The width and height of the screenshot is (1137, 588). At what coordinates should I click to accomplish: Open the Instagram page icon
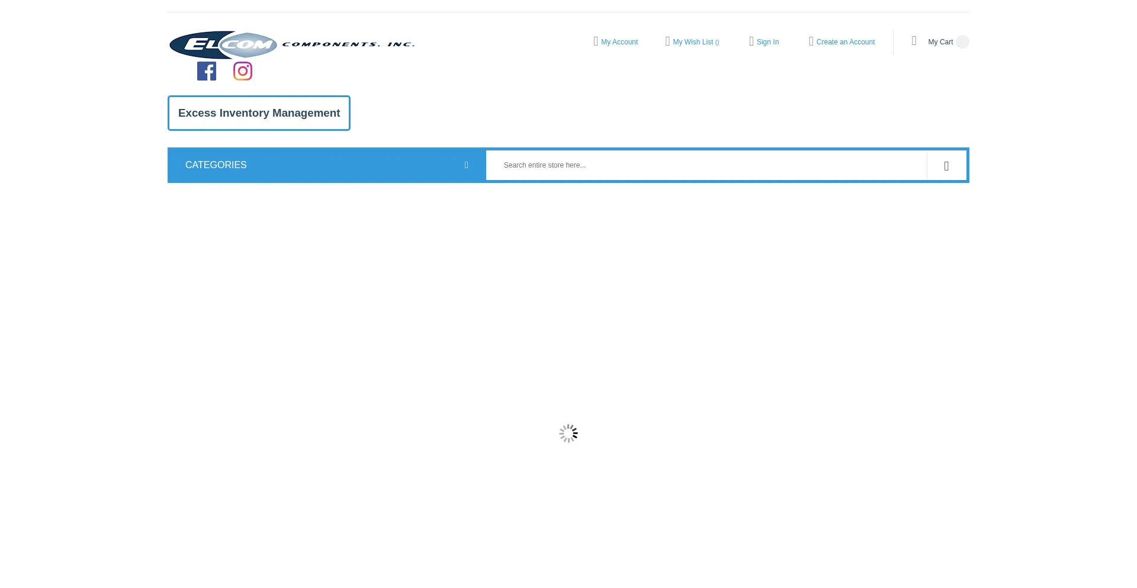click(x=243, y=70)
